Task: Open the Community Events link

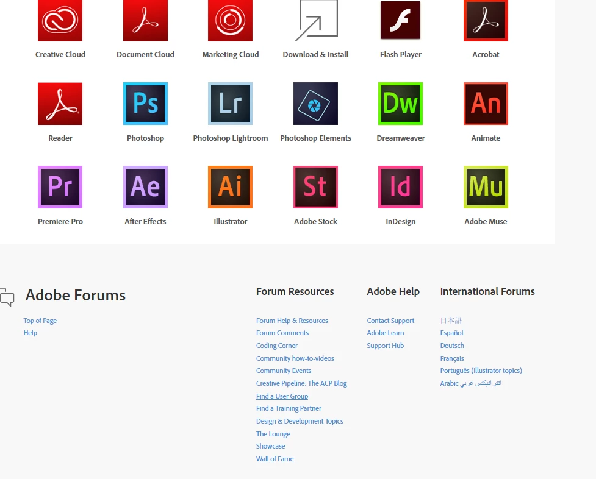Action: [x=284, y=371]
